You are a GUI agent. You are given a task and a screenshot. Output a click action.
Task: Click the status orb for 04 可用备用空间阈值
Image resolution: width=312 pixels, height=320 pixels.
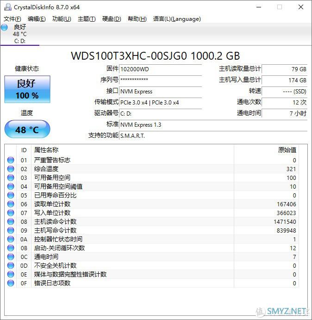pyautogui.click(x=11, y=186)
